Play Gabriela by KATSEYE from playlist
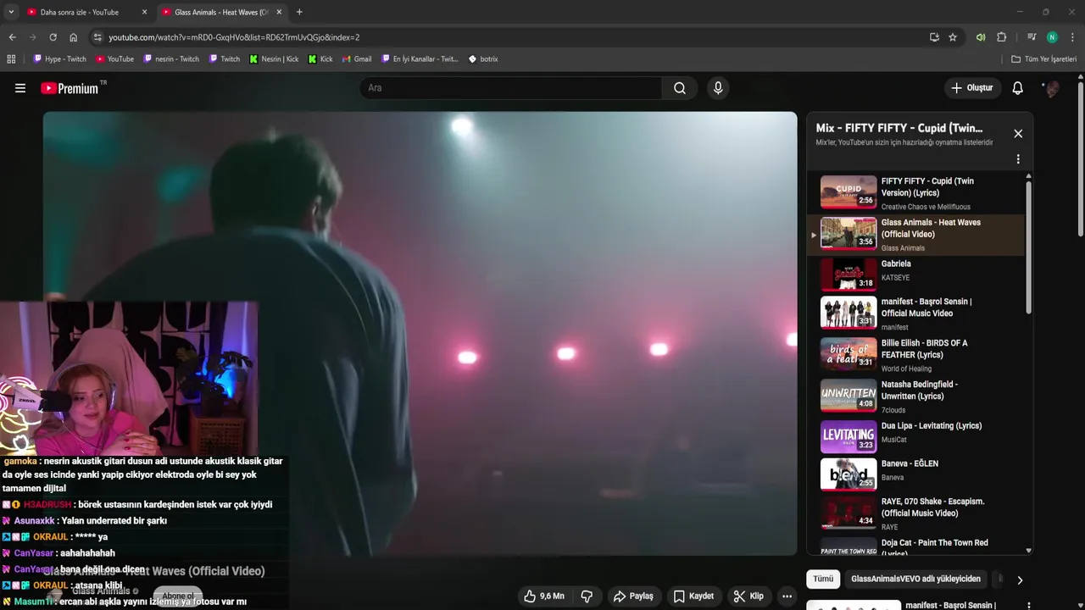 pos(915,275)
